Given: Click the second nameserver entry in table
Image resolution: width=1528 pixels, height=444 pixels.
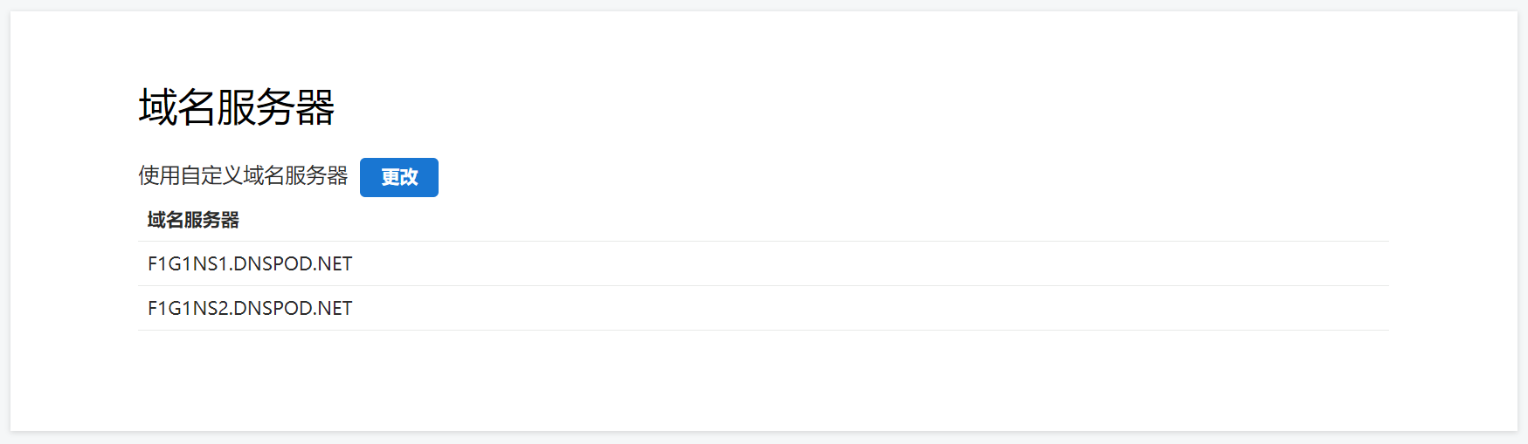Looking at the screenshot, I should click(250, 308).
